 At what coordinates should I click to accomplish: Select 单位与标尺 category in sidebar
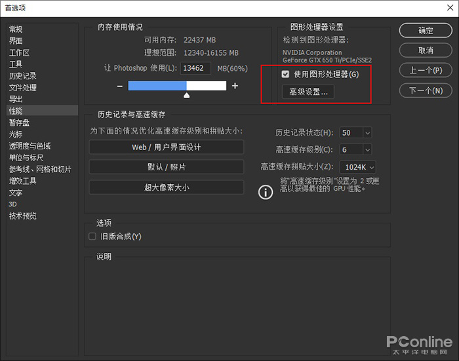26,158
